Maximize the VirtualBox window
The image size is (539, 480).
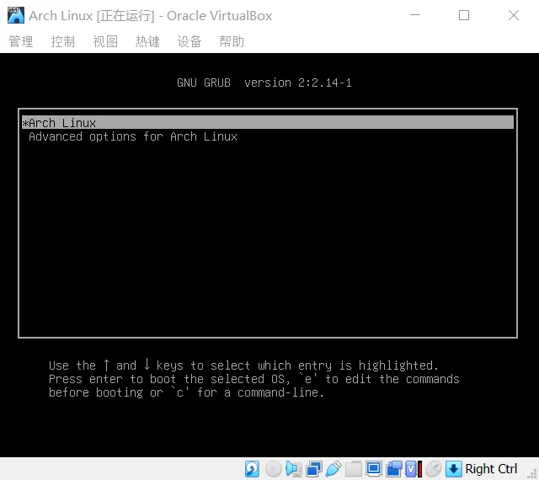pyautogui.click(x=464, y=15)
